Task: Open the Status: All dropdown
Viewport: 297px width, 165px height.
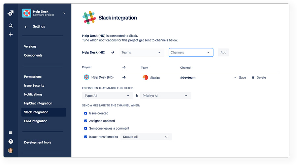Action: tap(146, 137)
